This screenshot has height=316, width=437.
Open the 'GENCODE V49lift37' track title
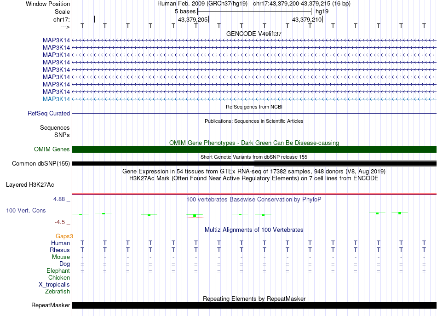254,34
